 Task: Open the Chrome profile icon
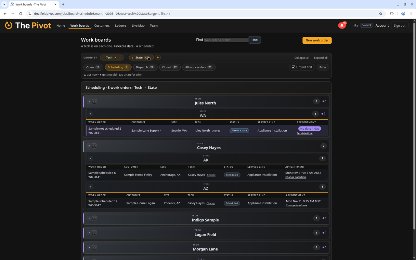[x=403, y=14]
